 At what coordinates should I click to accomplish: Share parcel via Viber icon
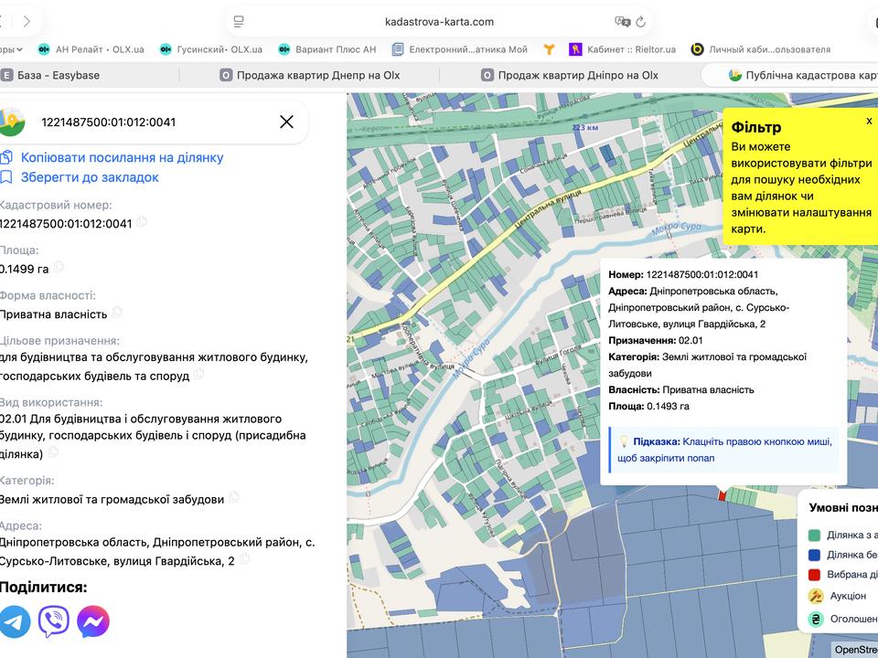(x=54, y=621)
